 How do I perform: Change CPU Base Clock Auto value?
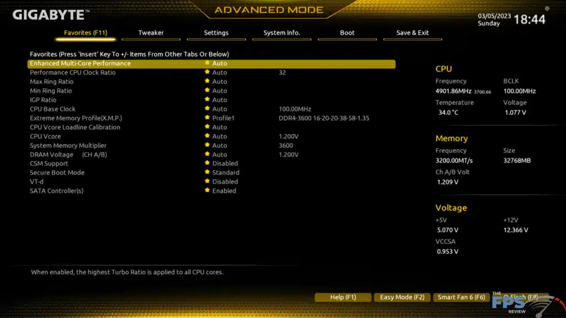(x=219, y=109)
